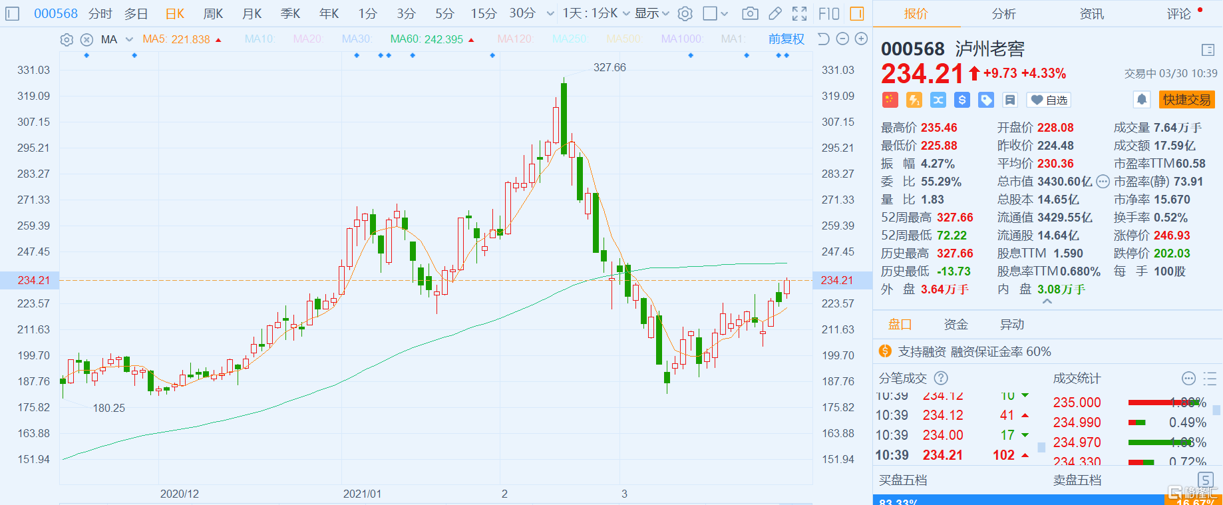
Task: Open 评论 comments tab
Action: 1178,13
